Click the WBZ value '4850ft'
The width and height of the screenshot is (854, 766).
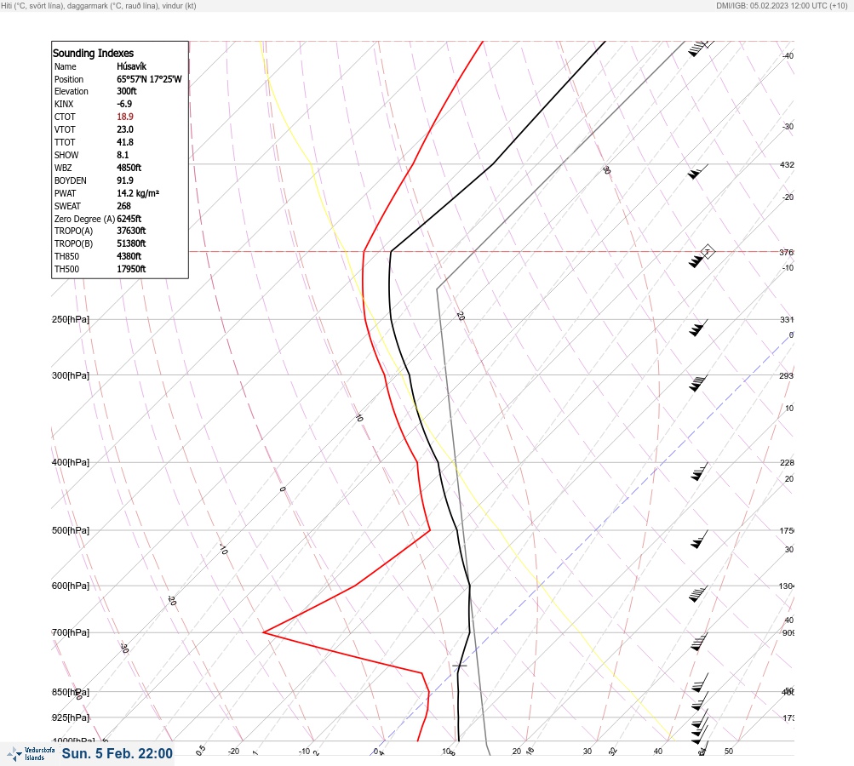tap(129, 168)
